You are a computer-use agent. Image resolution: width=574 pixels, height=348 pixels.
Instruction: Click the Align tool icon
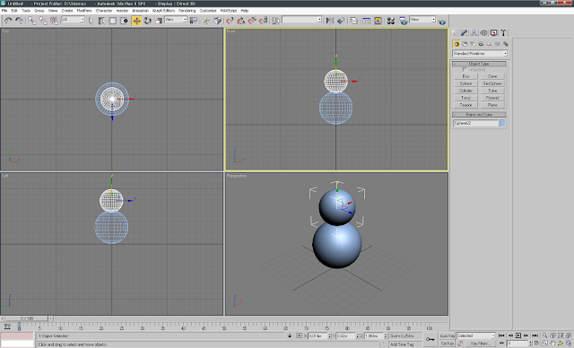341,21
